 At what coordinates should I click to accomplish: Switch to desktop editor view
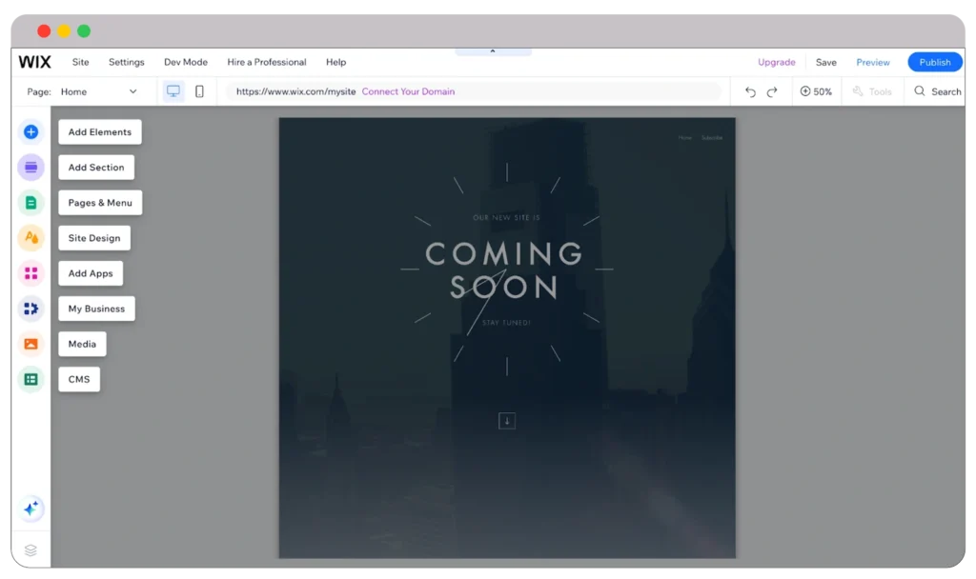coord(173,90)
